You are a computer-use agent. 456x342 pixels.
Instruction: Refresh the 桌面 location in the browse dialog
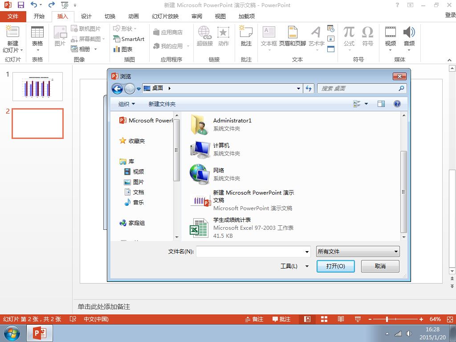[x=309, y=89]
